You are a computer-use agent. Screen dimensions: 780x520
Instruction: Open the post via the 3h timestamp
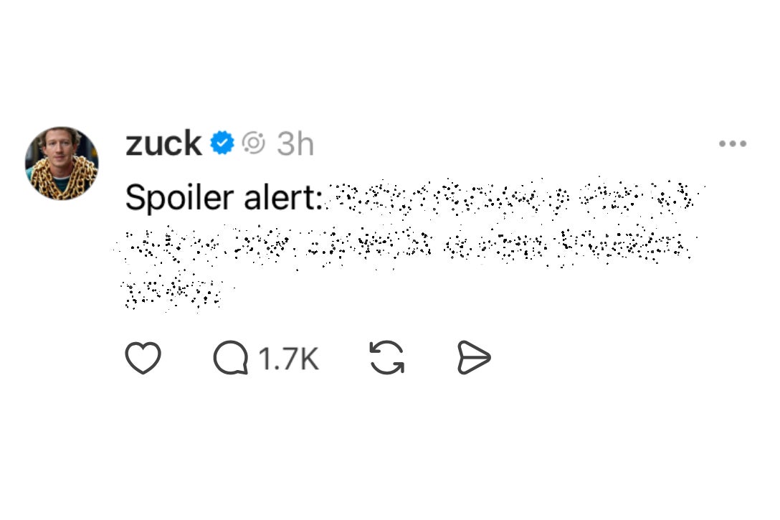[x=295, y=144]
